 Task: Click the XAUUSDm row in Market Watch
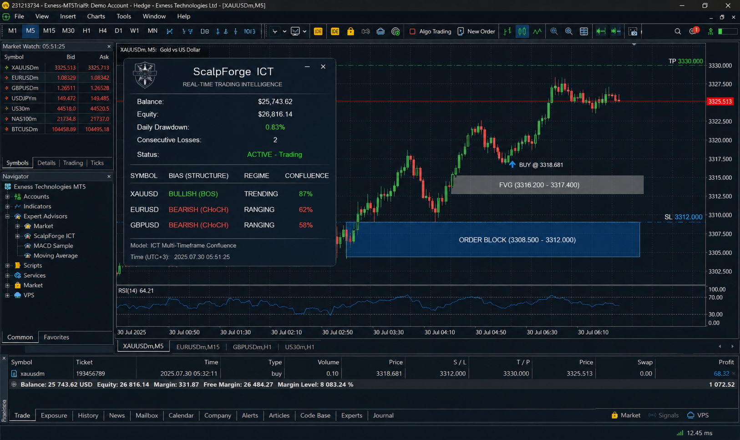tap(56, 67)
